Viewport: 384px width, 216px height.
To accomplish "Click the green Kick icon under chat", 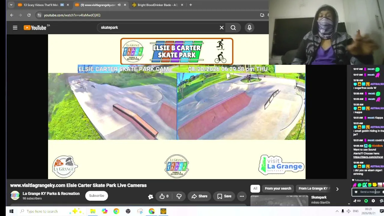I will point(366,201).
